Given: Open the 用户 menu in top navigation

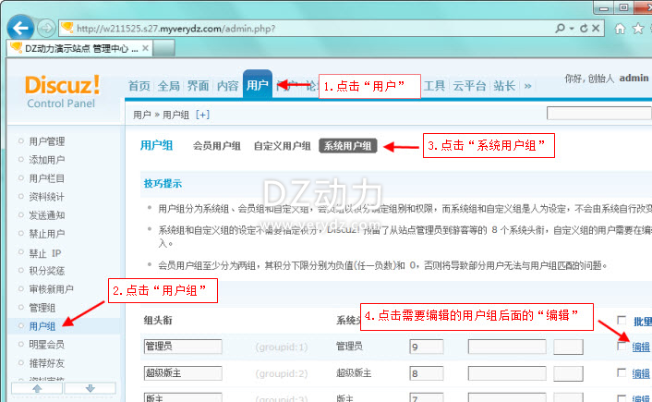Looking at the screenshot, I should point(258,86).
